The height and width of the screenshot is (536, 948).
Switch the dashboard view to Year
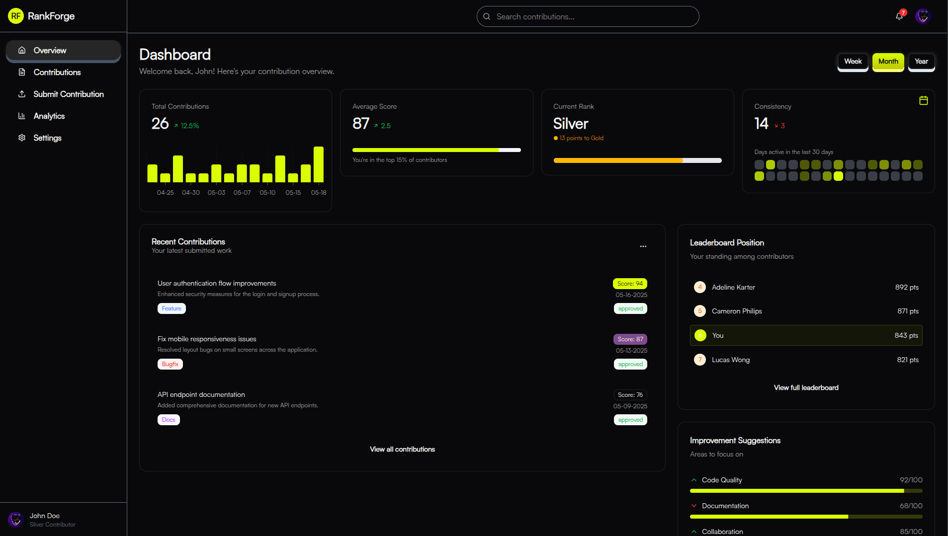click(921, 61)
